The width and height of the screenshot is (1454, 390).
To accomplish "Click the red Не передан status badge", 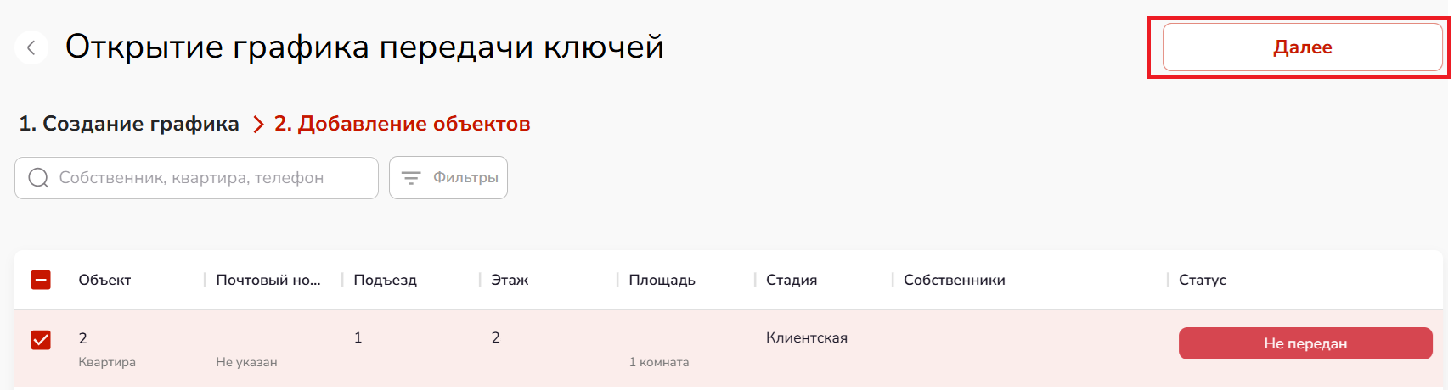I will click(1305, 343).
